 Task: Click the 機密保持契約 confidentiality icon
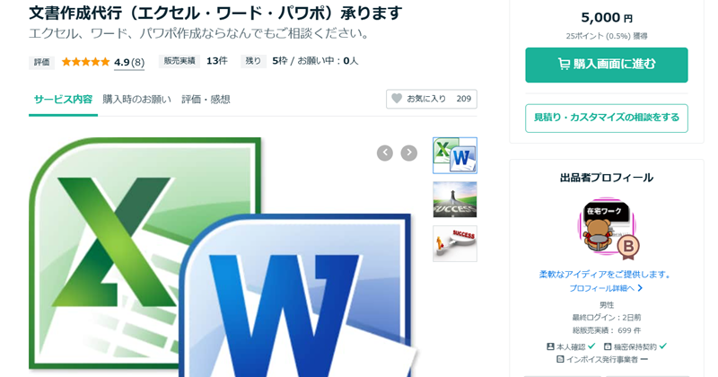pyautogui.click(x=608, y=346)
